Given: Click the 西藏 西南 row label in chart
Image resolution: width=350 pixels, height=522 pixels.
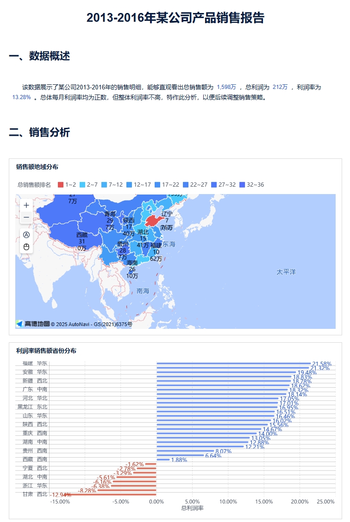Looking at the screenshot, I should point(35,459).
